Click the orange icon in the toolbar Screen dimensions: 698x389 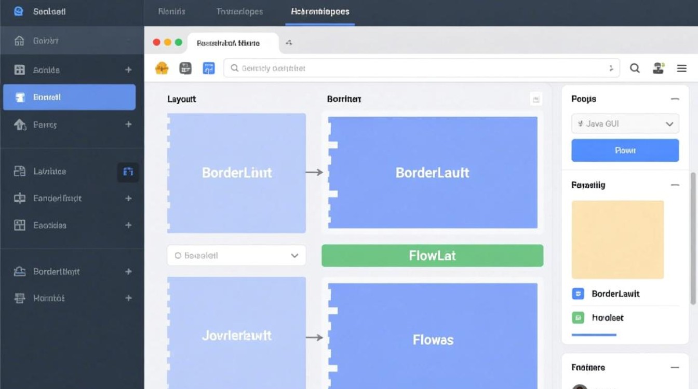click(x=162, y=68)
